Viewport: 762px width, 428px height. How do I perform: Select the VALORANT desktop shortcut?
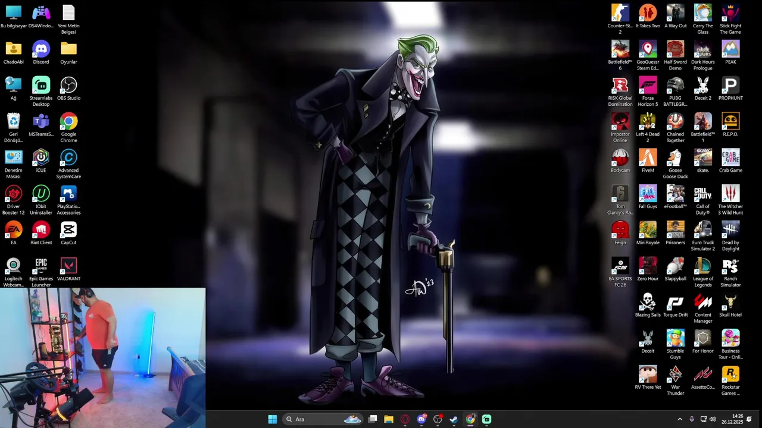click(x=68, y=269)
